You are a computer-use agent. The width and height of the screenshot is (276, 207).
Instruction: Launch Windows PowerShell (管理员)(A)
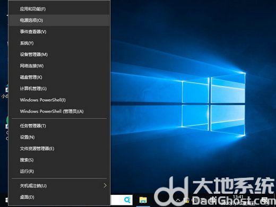tap(59, 111)
